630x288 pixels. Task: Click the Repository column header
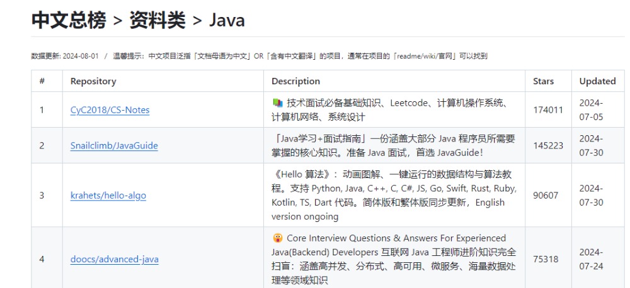click(x=93, y=81)
